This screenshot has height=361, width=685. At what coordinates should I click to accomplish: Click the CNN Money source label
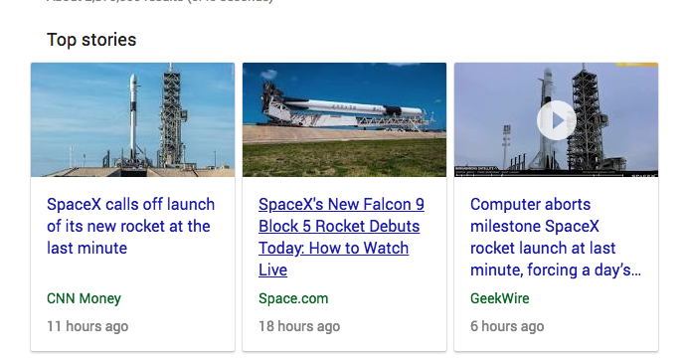(x=84, y=298)
